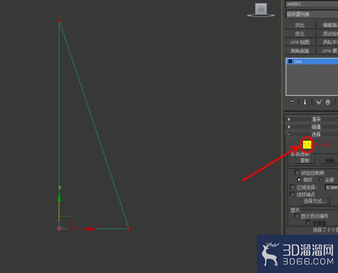Select the bottom-left corner vertex
This screenshot has height=273, width=338.
[x=59, y=228]
